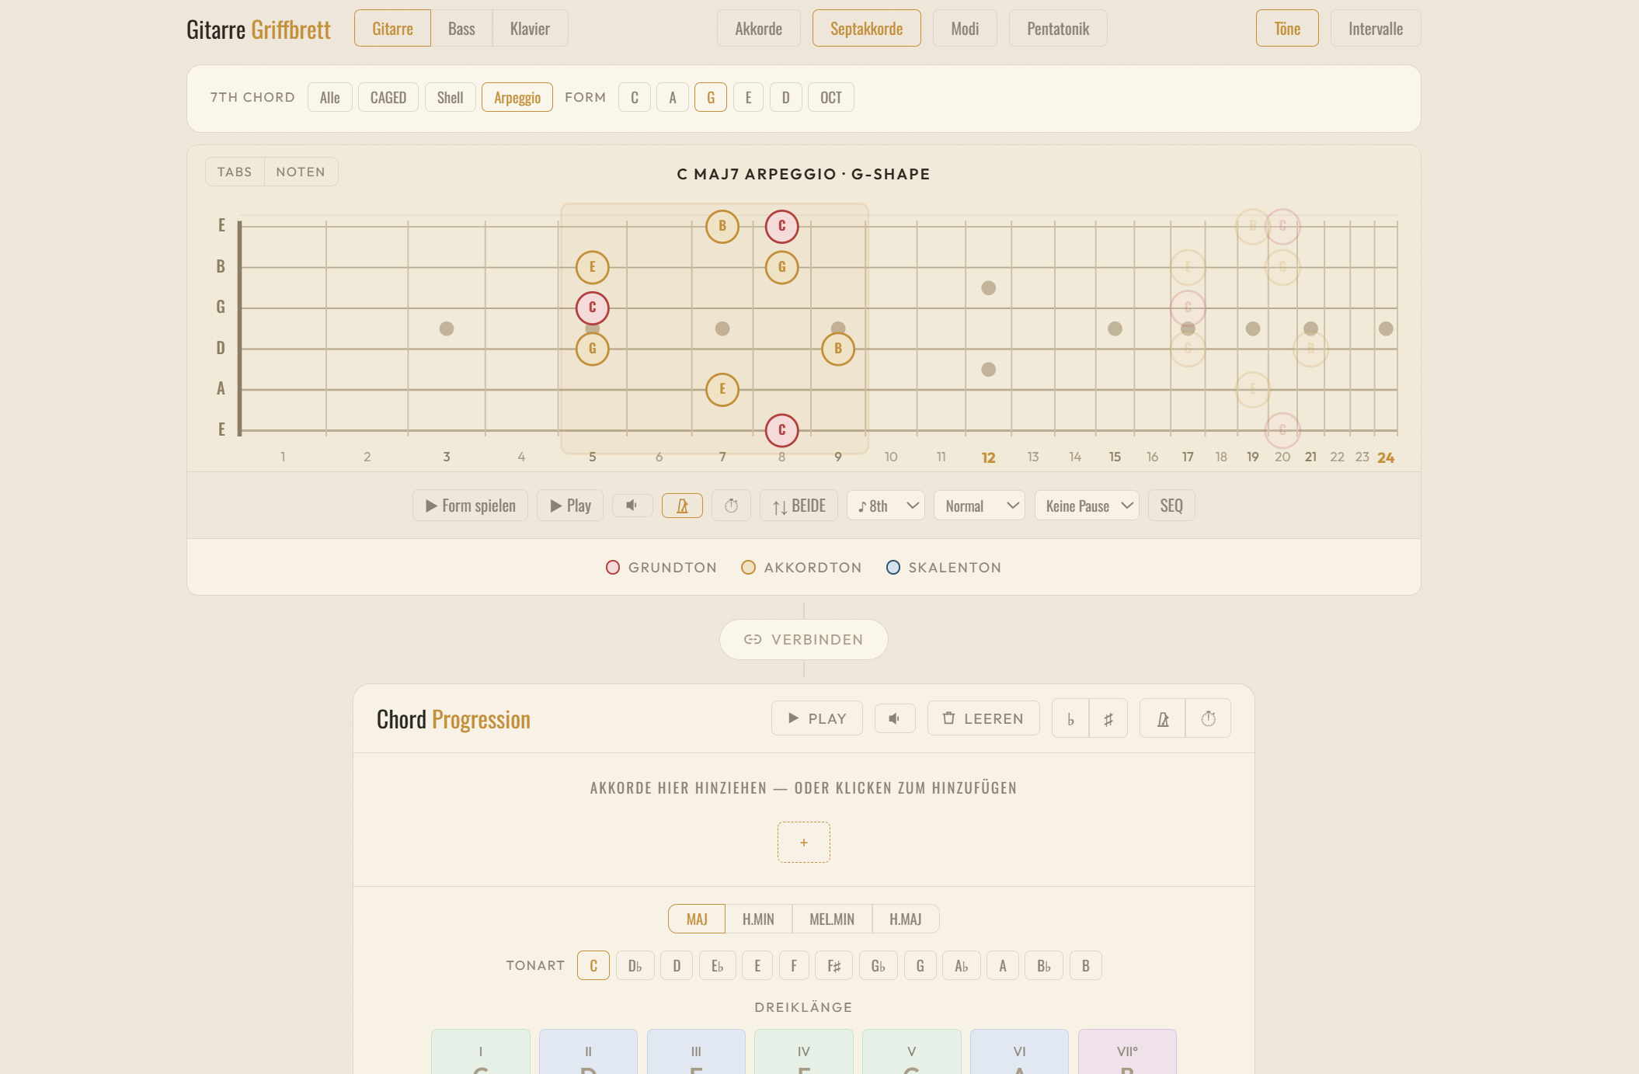Open the fretboard tempo timer icon
The width and height of the screenshot is (1639, 1074).
[731, 506]
